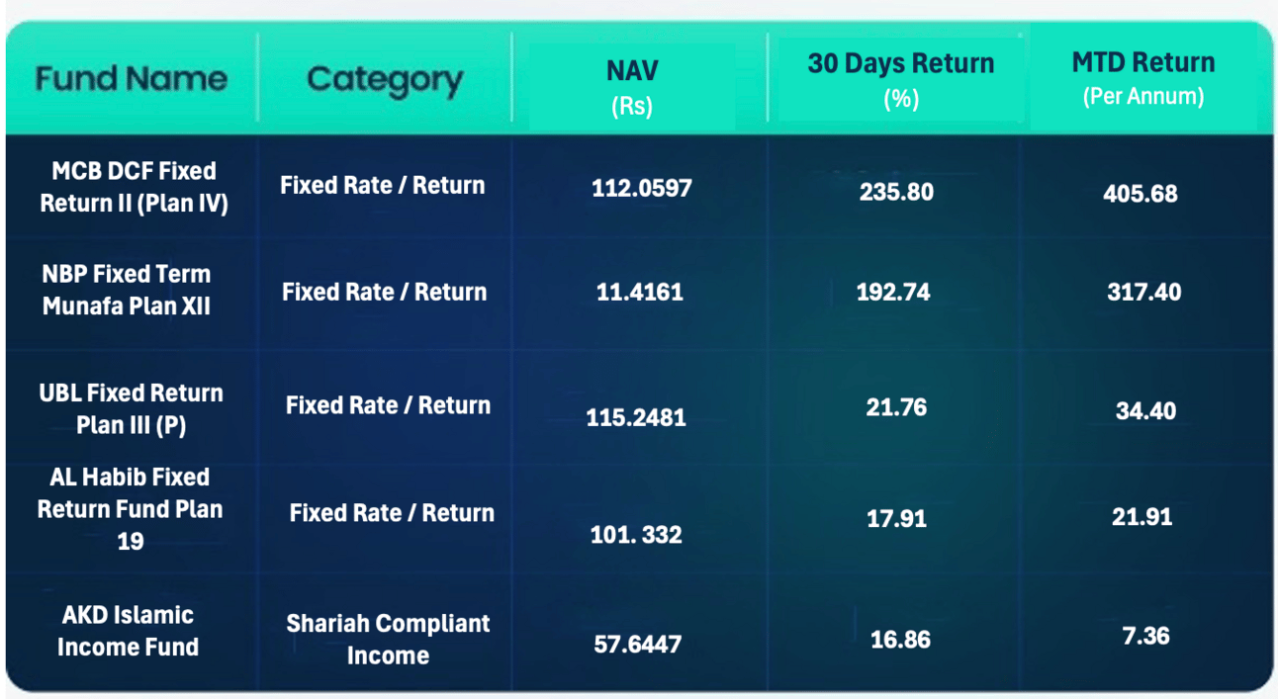Viewport: 1278px width, 699px height.
Task: Select the Category column header
Action: pyautogui.click(x=385, y=80)
